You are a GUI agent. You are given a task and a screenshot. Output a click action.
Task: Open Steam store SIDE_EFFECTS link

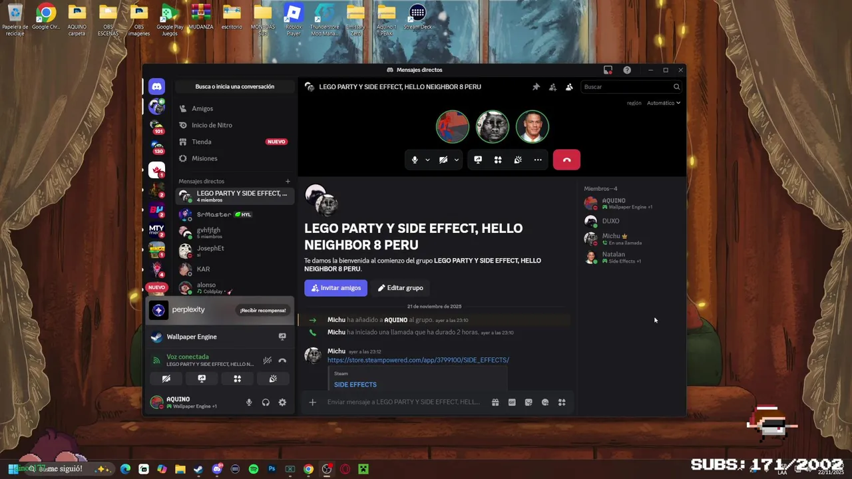pyautogui.click(x=418, y=360)
